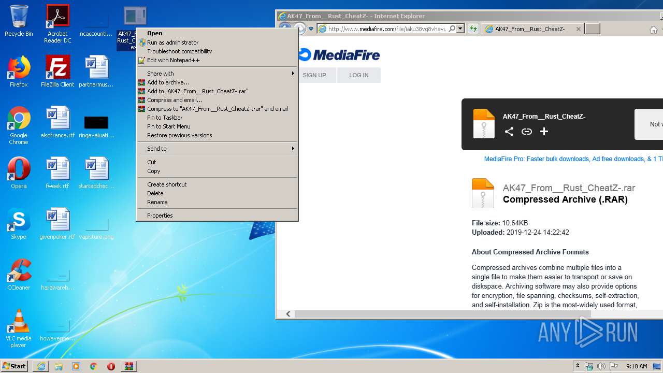
Task: Choose Run as administrator
Action: point(217,42)
